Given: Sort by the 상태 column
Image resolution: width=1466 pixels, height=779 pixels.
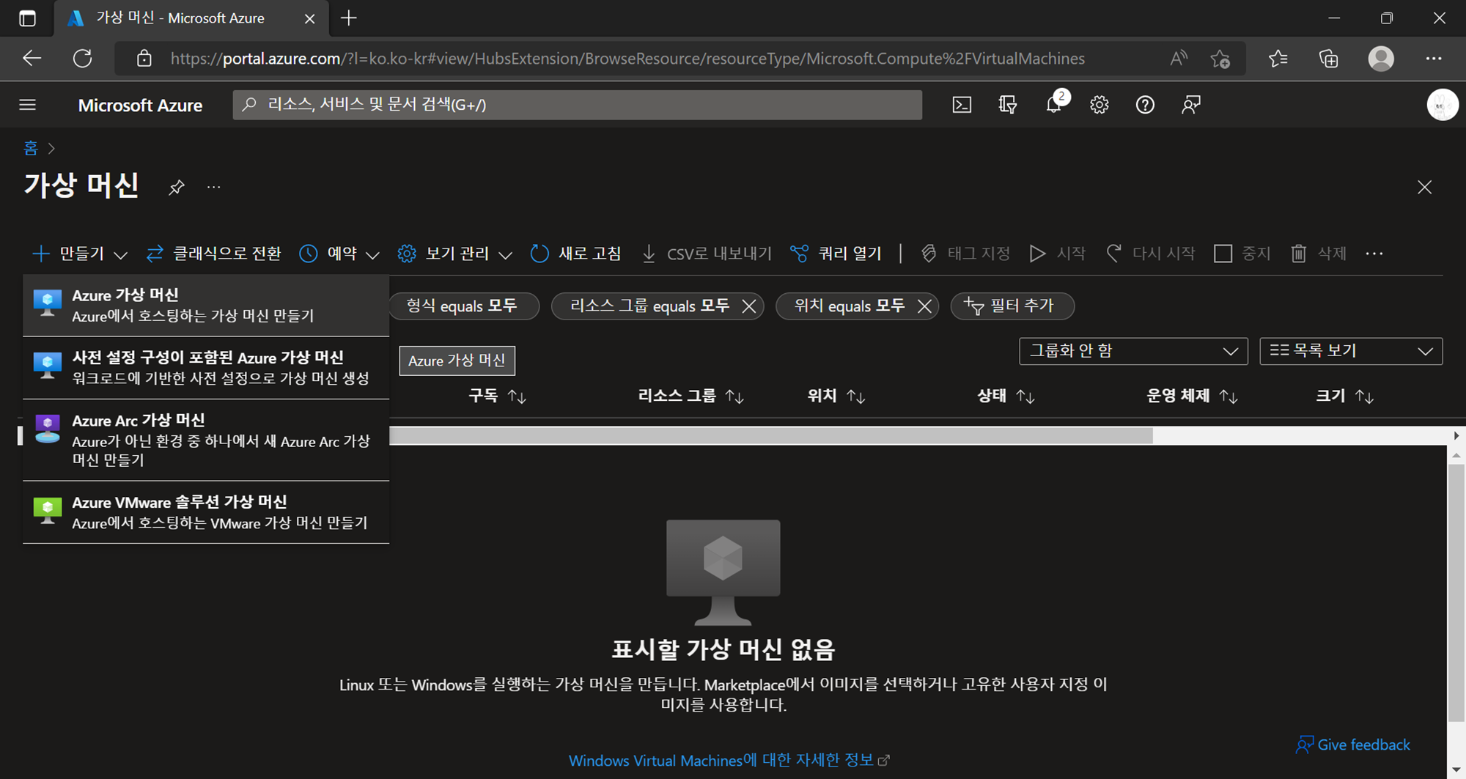Looking at the screenshot, I should click(x=1006, y=396).
